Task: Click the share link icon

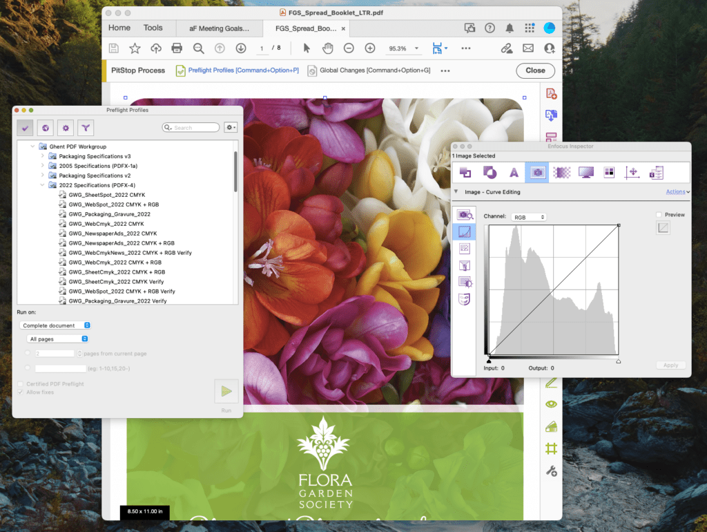Action: (x=507, y=48)
